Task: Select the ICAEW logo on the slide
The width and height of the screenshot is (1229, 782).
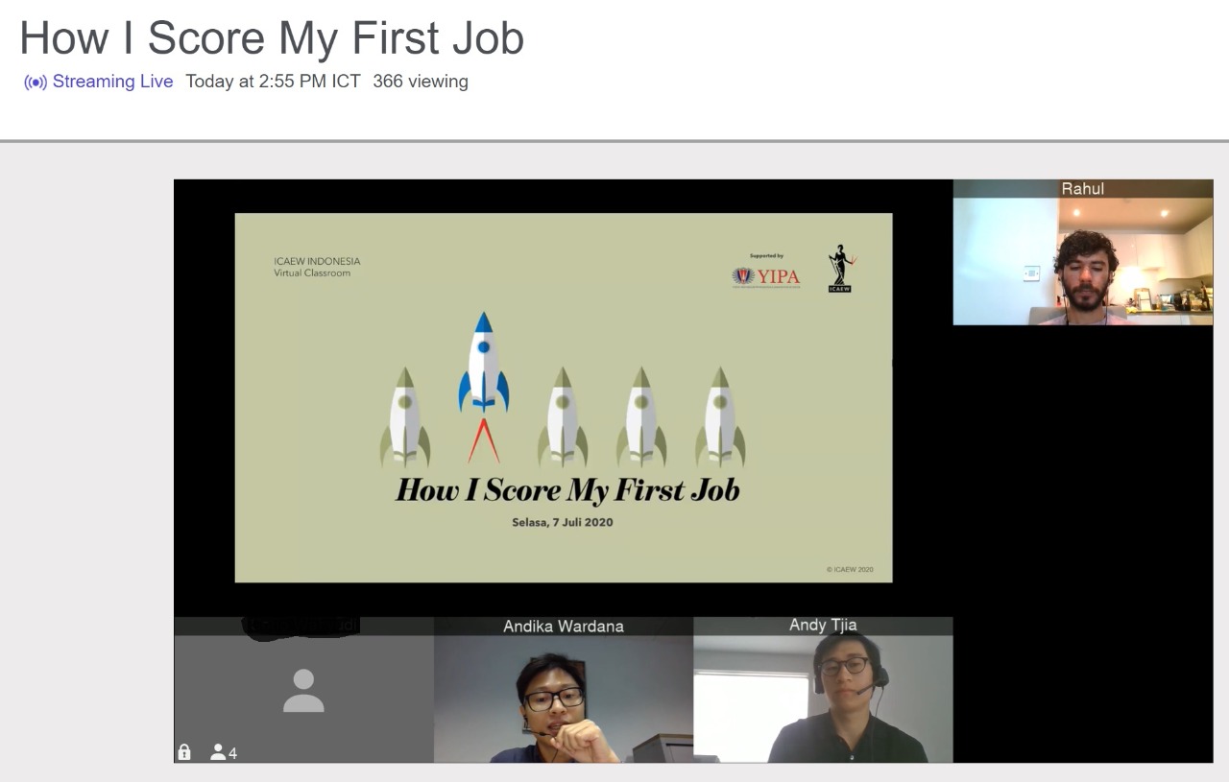Action: pyautogui.click(x=837, y=270)
